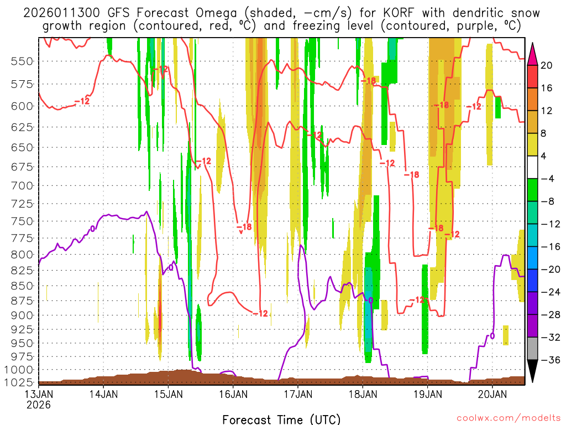Click the 1000 pressure level label
The width and height of the screenshot is (566, 425).
pos(19,370)
